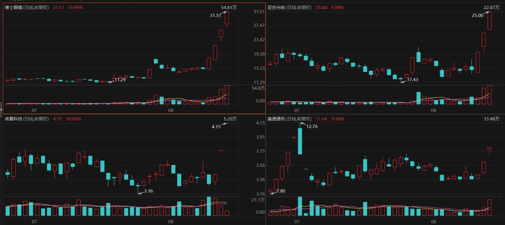Click the 卓翼科技 stock name
Screen dimensions: 505x225
pyautogui.click(x=14, y=119)
